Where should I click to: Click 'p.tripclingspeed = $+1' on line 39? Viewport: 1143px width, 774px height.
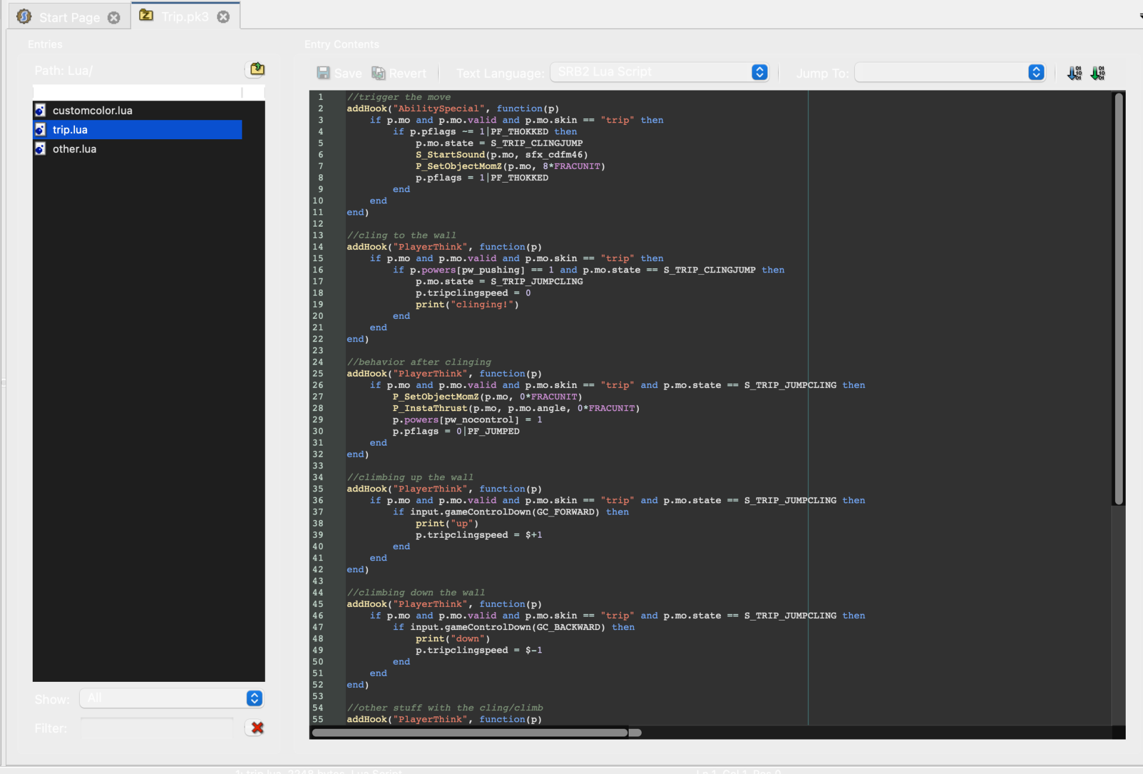point(479,535)
